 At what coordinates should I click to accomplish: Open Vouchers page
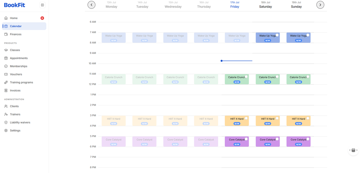pyautogui.click(x=24, y=74)
